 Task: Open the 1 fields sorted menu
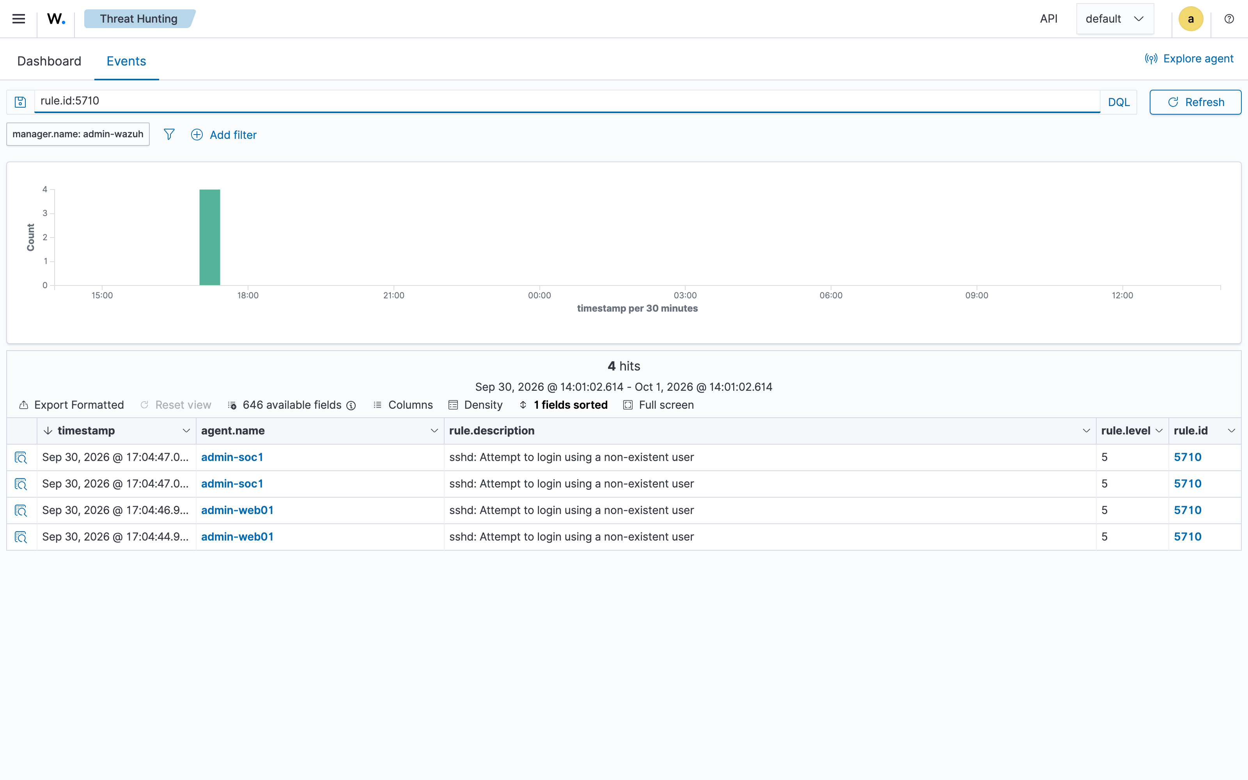click(x=563, y=405)
